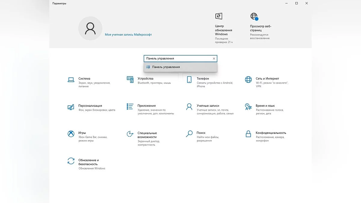Click the user account avatar picture
The height and width of the screenshot is (203, 361).
90,29
